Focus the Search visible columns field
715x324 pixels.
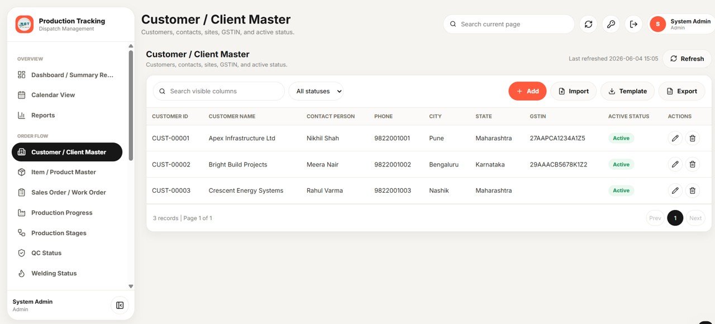click(x=219, y=91)
